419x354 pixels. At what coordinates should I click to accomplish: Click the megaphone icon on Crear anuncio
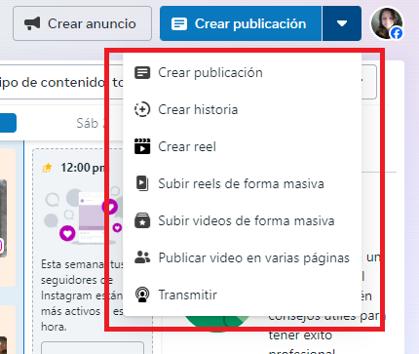coord(32,23)
